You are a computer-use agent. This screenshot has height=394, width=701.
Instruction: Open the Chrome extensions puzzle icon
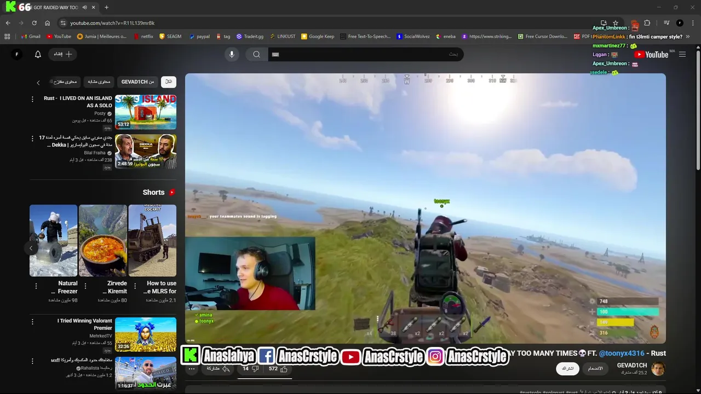point(647,23)
